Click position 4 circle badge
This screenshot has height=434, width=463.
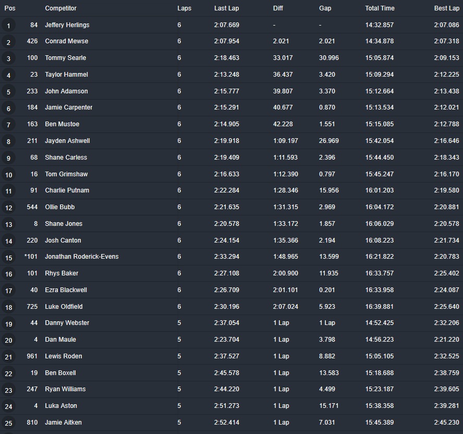click(x=9, y=75)
